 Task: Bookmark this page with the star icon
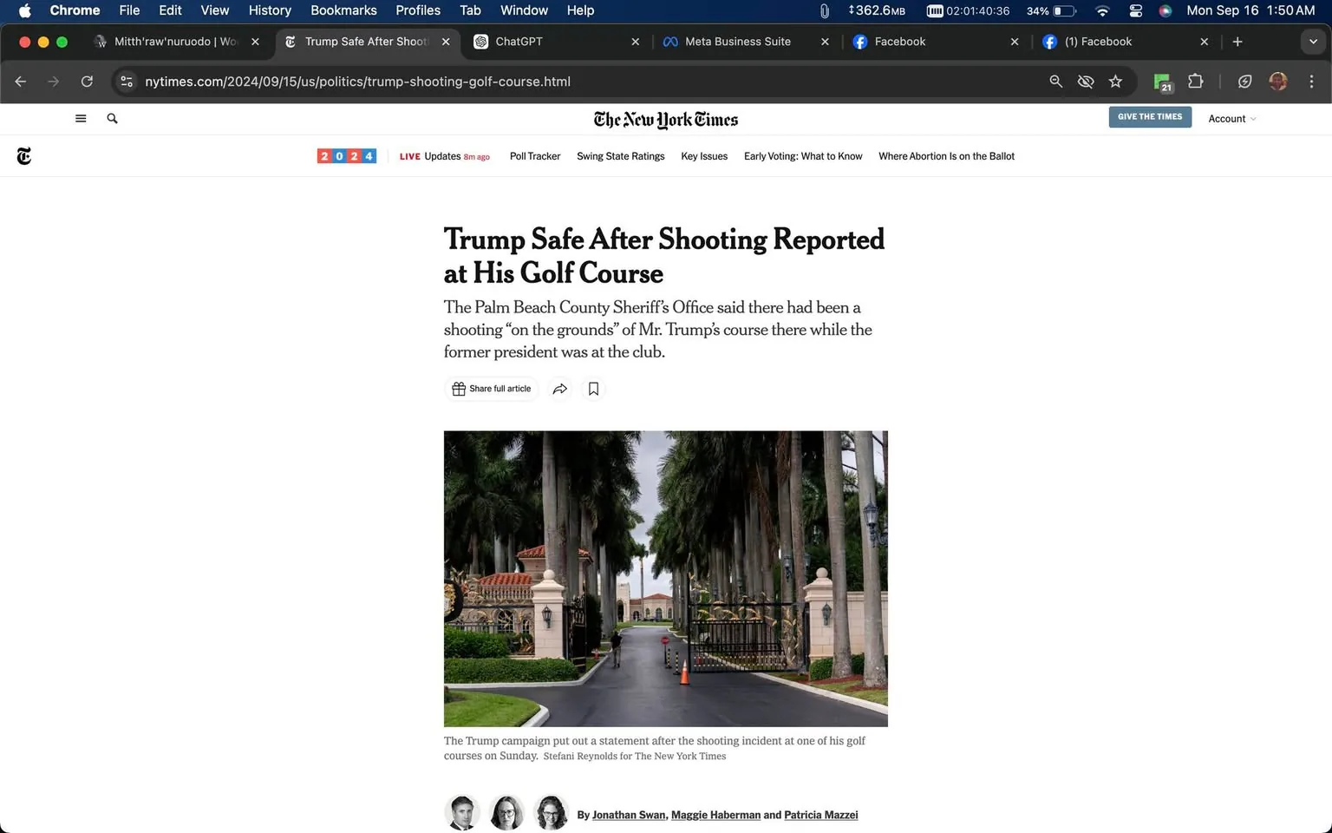1116,81
